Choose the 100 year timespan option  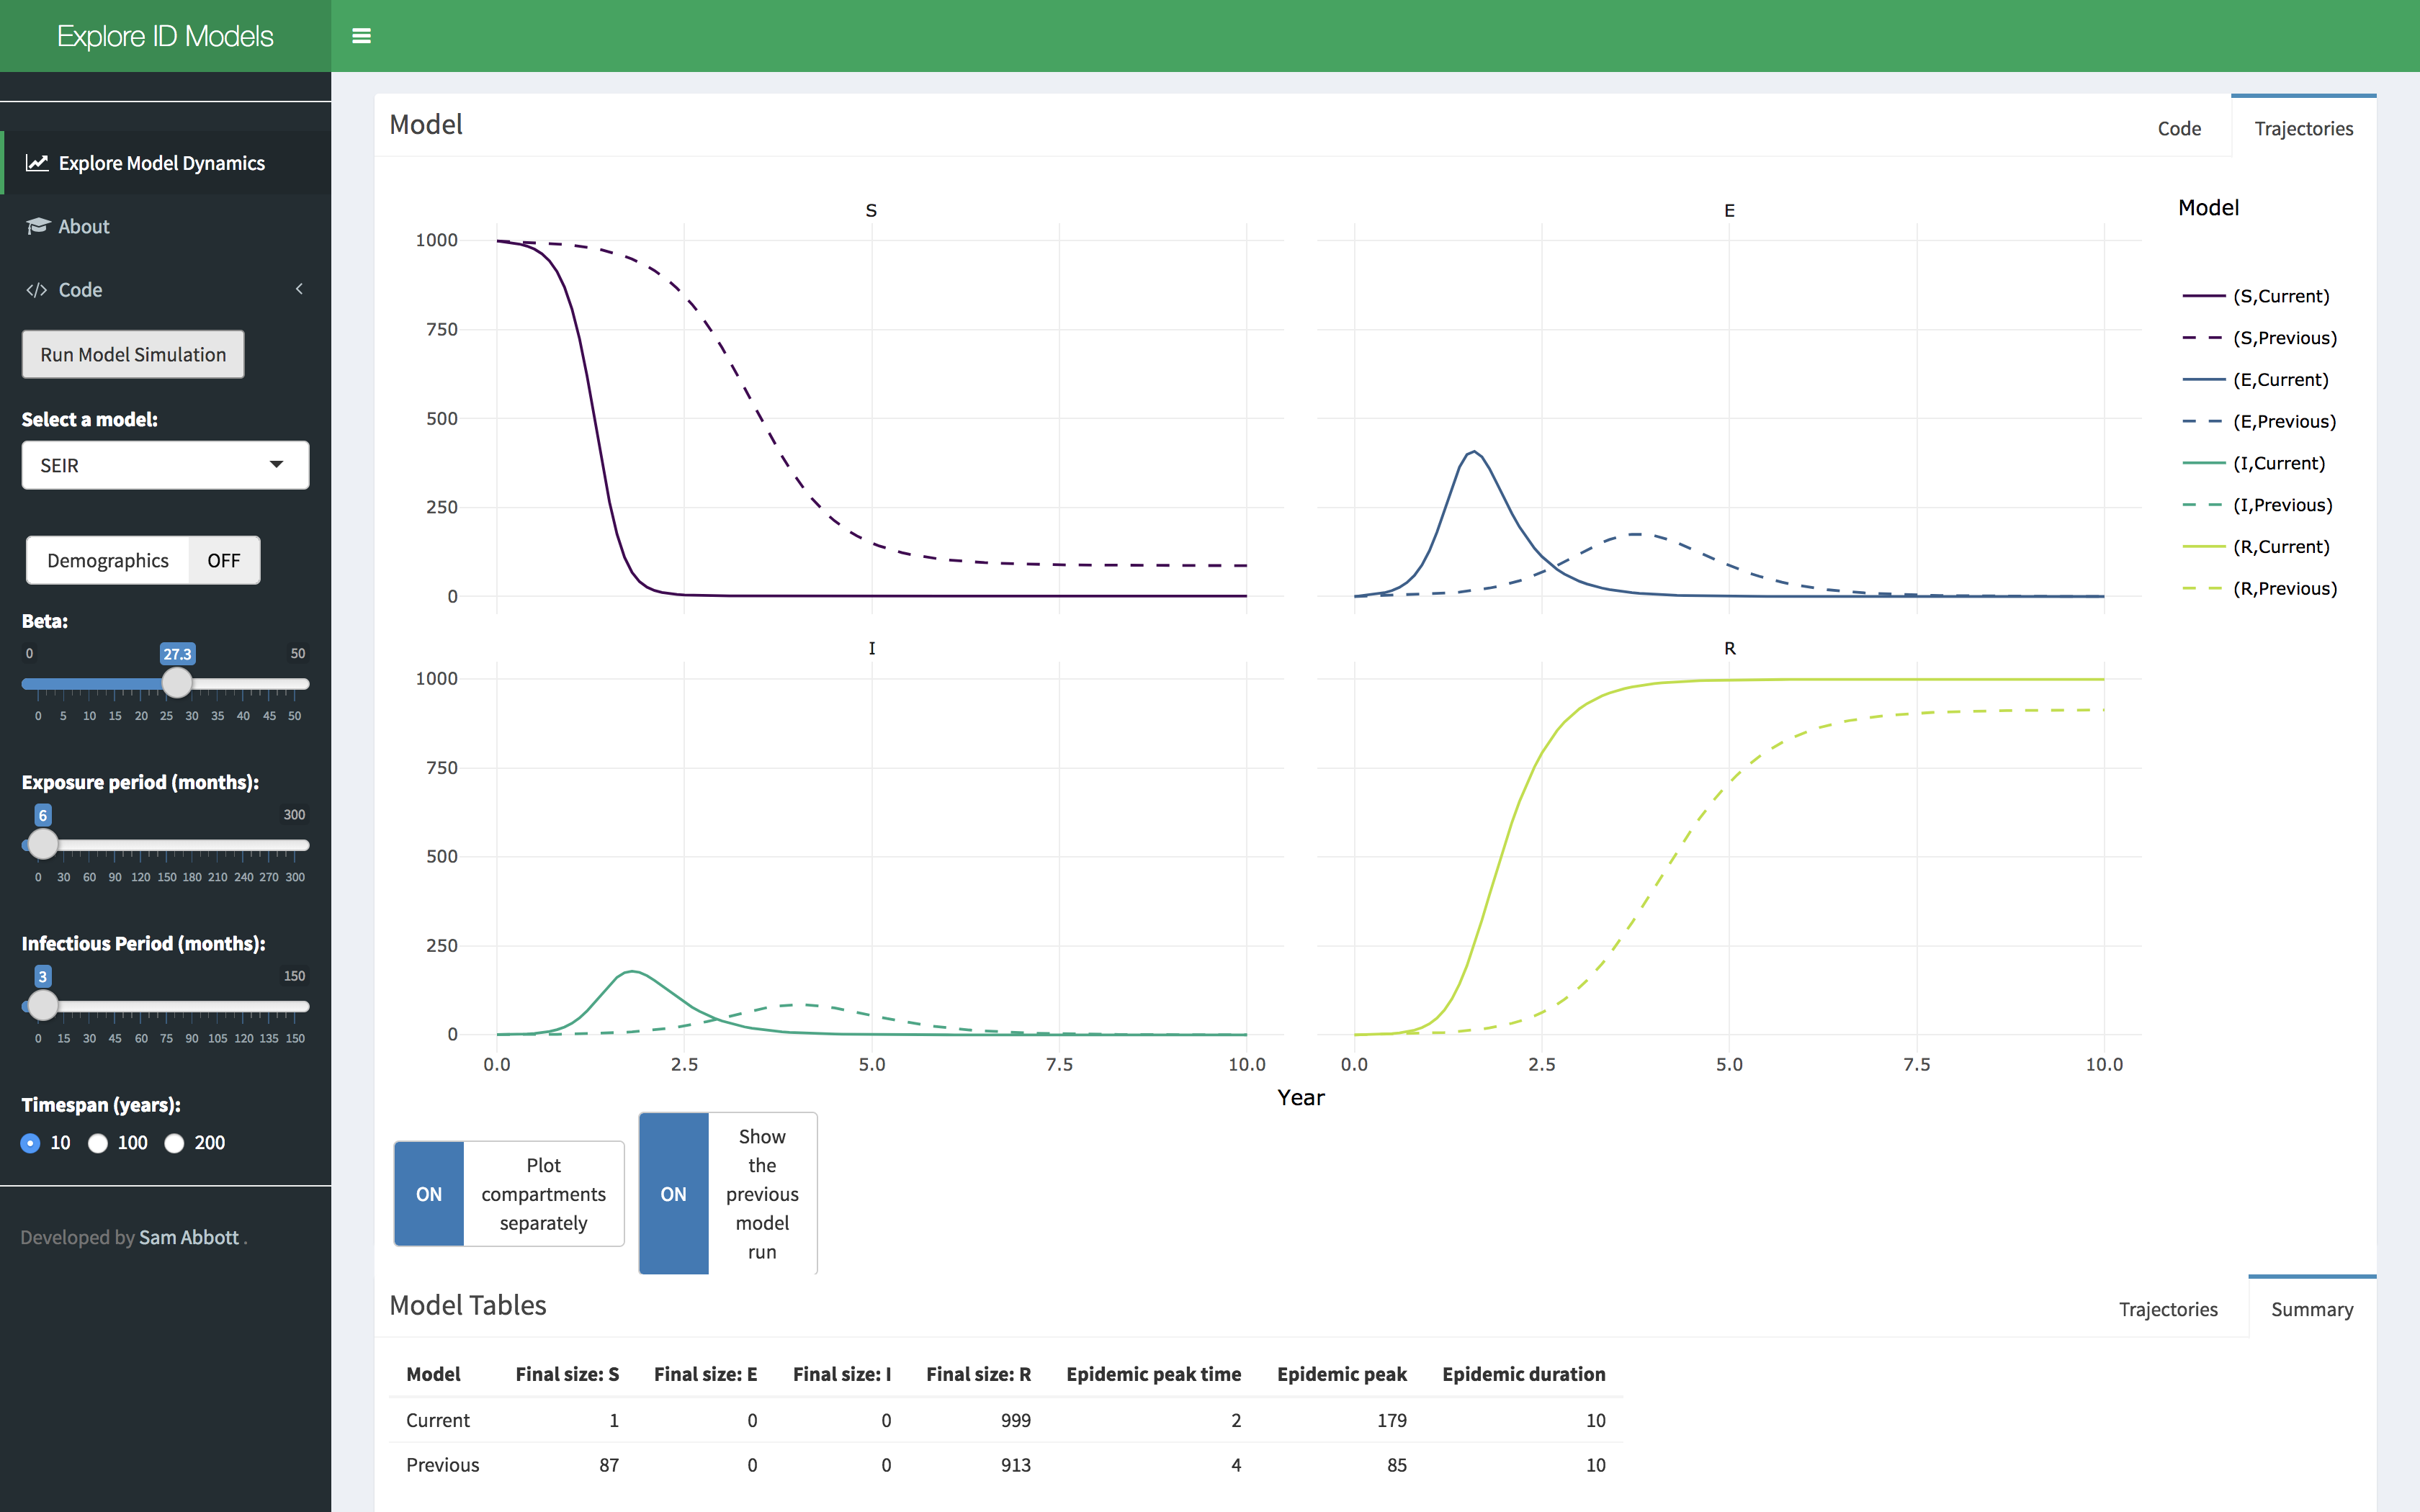[98, 1143]
